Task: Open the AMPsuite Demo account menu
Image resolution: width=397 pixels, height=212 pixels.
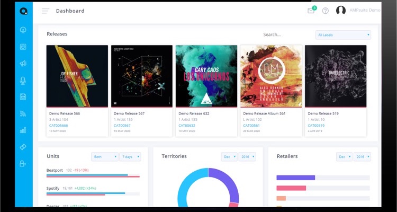Action: tap(365, 11)
